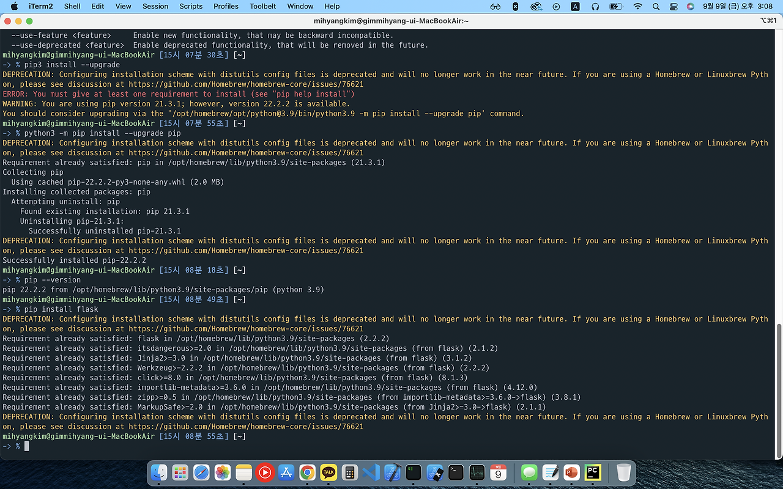Viewport: 783px width, 489px height.
Task: Open the Profiles menu in iTerm2
Action: [x=226, y=6]
